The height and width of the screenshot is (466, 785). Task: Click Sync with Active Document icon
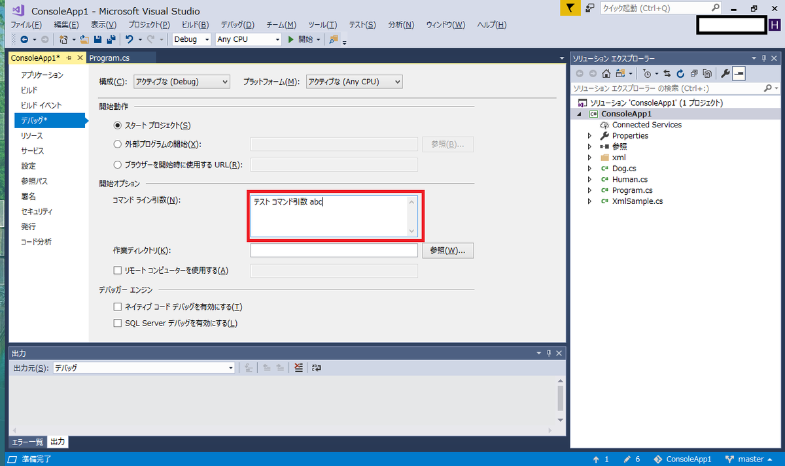[x=667, y=73]
